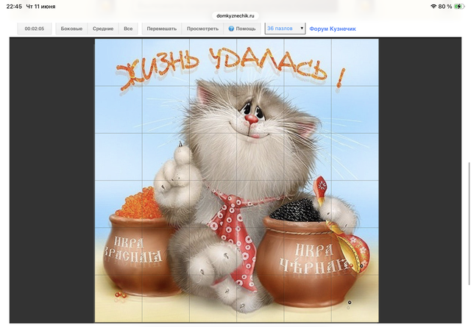Tap the domkyznechik.ru address pill
This screenshot has height=327, width=471.
235,15
